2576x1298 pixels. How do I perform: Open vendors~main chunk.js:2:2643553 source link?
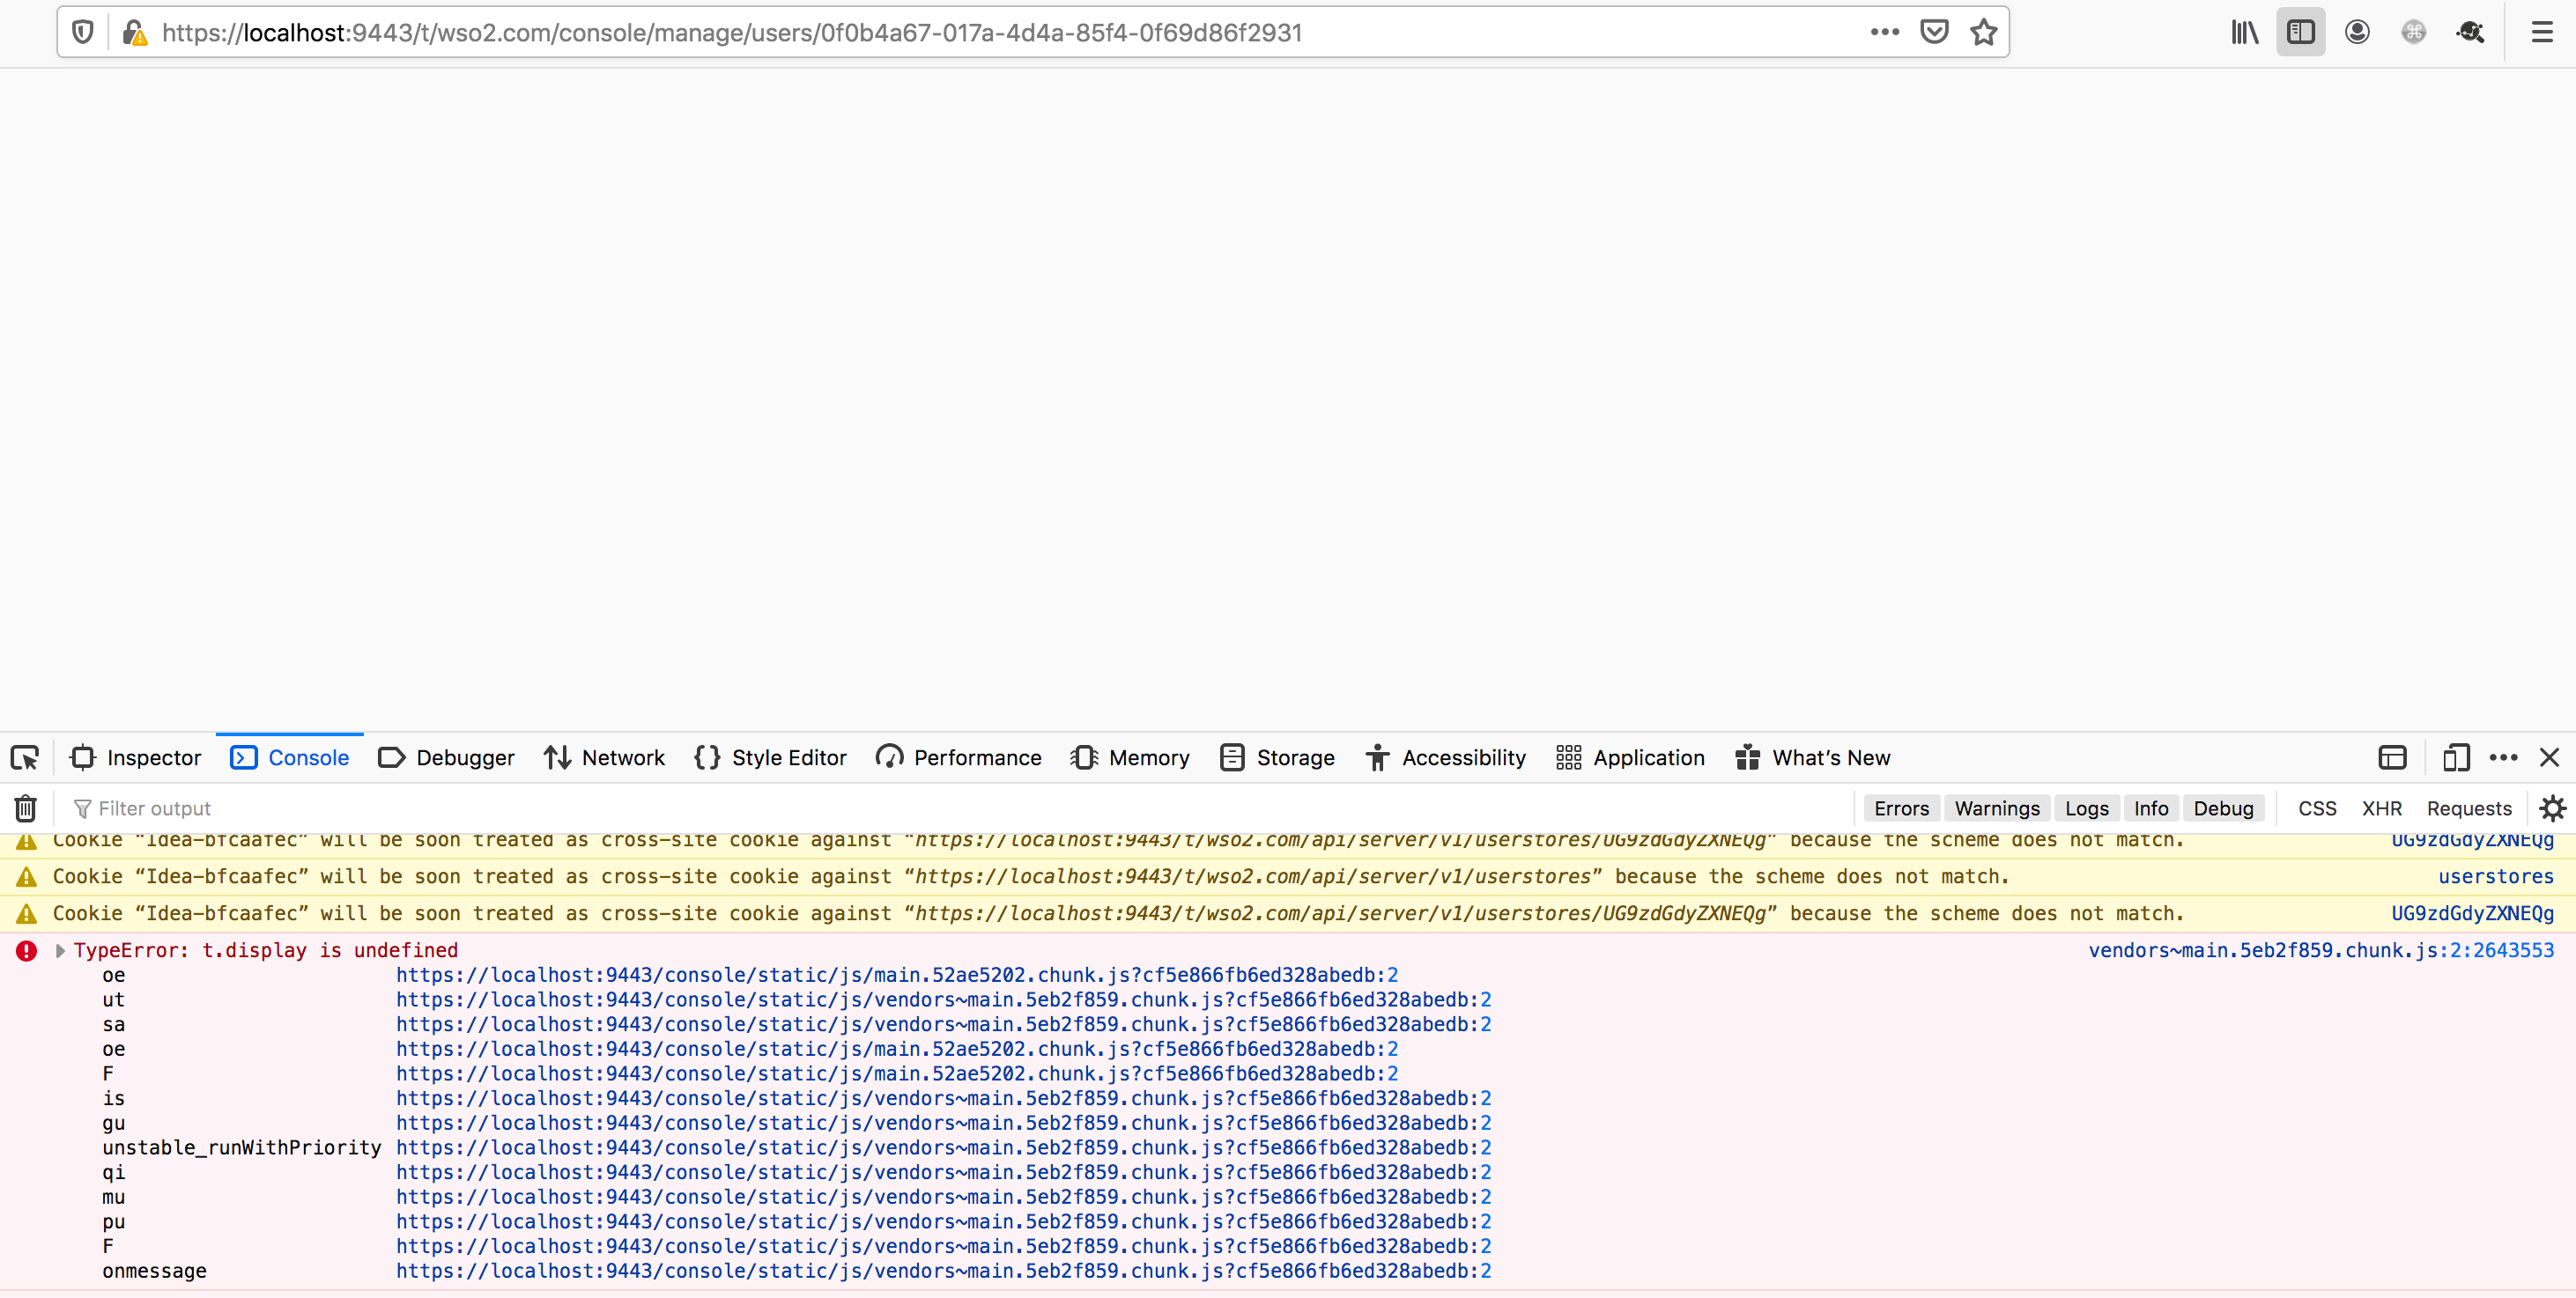(2320, 951)
